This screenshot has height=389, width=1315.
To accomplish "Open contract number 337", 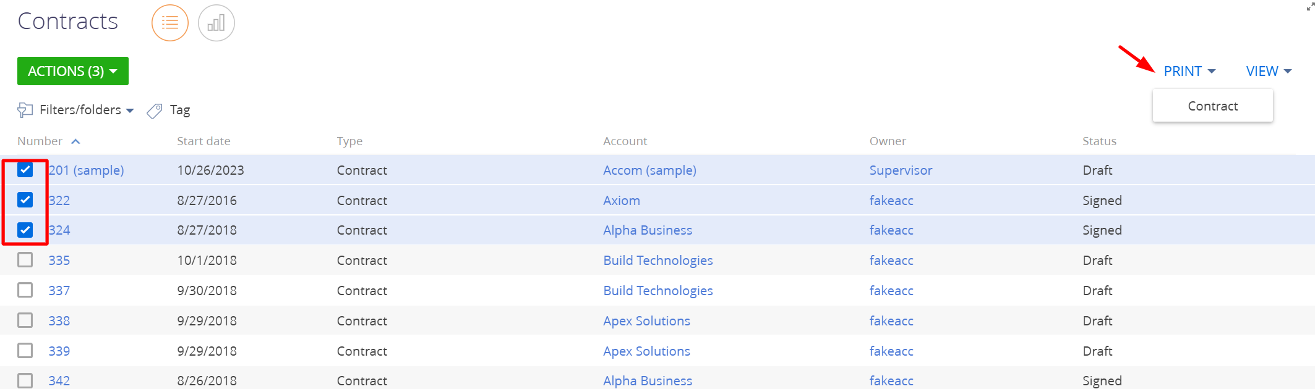I will pyautogui.click(x=59, y=290).
